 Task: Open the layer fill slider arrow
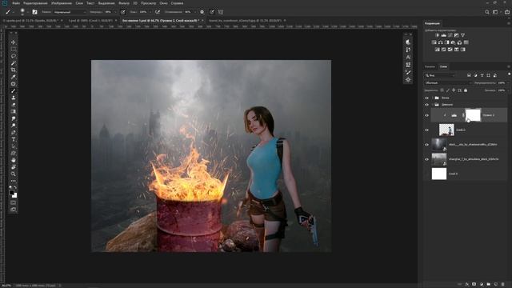[x=508, y=90]
